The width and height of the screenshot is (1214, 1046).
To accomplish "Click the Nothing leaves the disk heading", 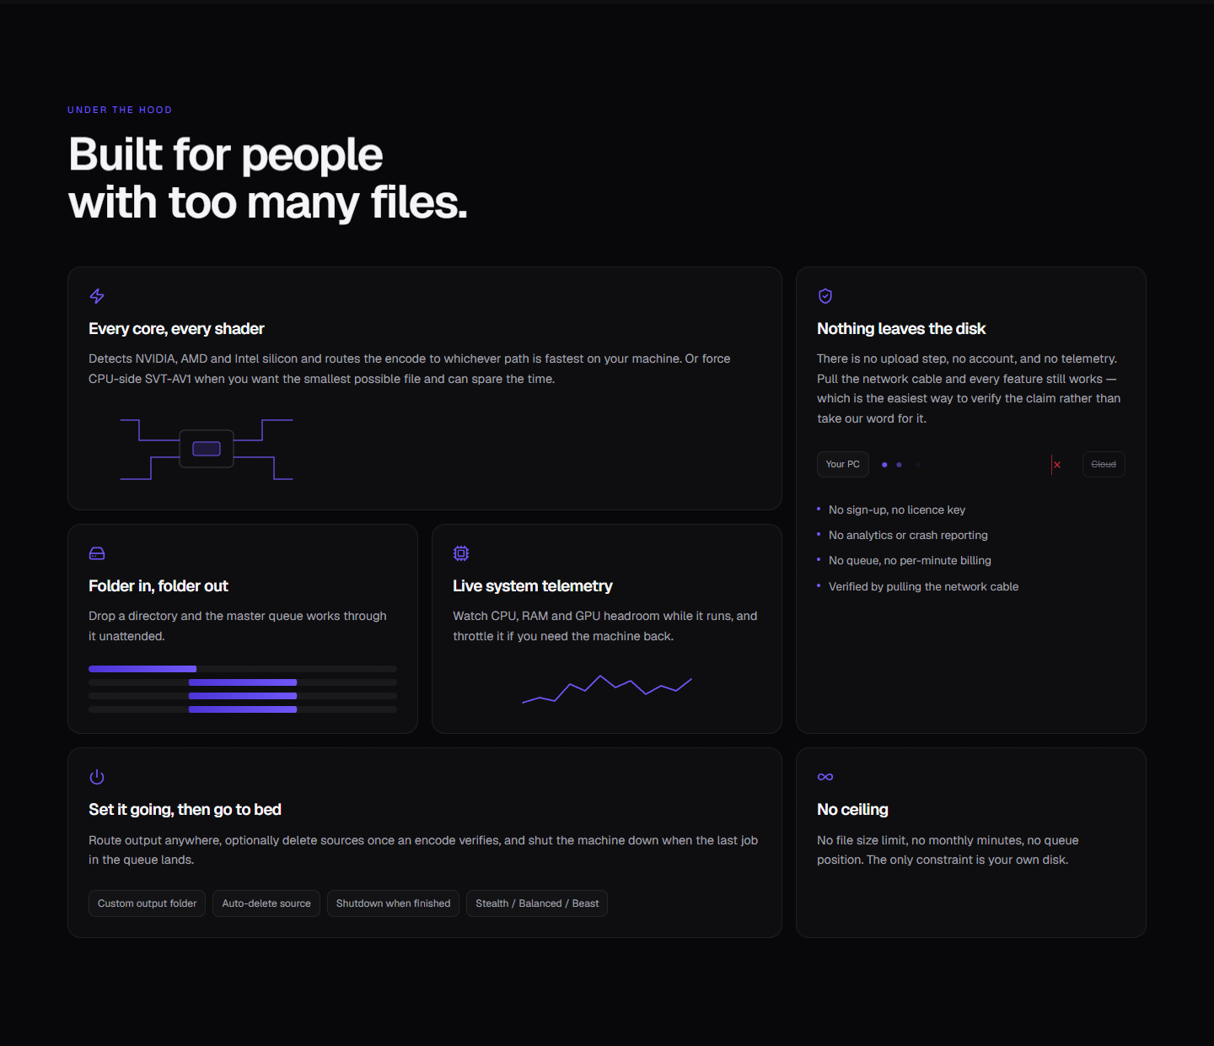I will click(x=901, y=329).
